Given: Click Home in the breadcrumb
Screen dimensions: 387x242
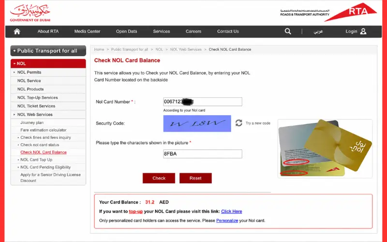Looking at the screenshot, I should [99, 49].
